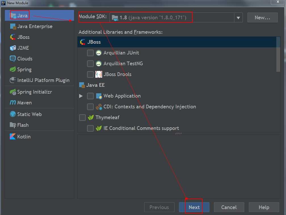Screen dimensions: 286x215
Task: Click the Flash label in list
Action: 23,125
